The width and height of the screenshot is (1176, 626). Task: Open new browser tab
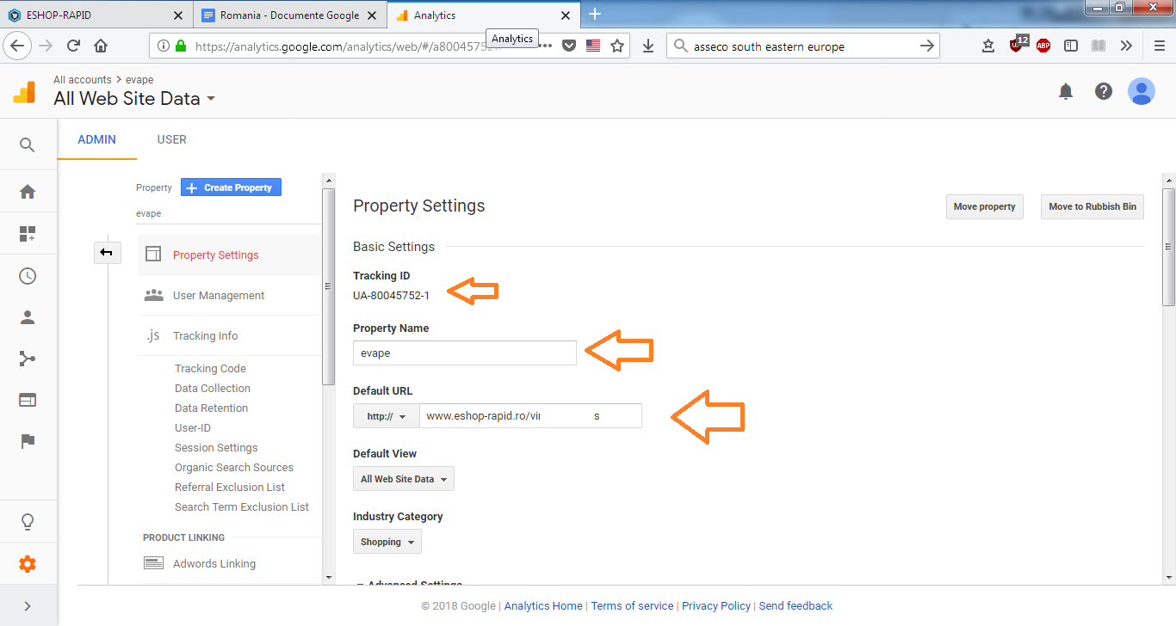click(x=594, y=15)
